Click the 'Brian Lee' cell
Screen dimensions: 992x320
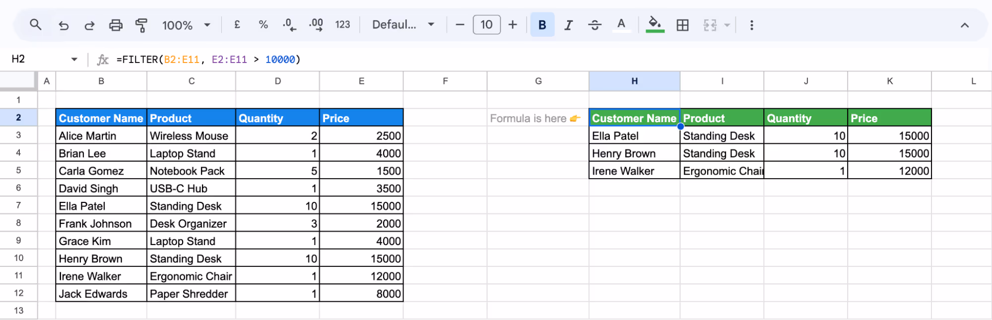101,153
